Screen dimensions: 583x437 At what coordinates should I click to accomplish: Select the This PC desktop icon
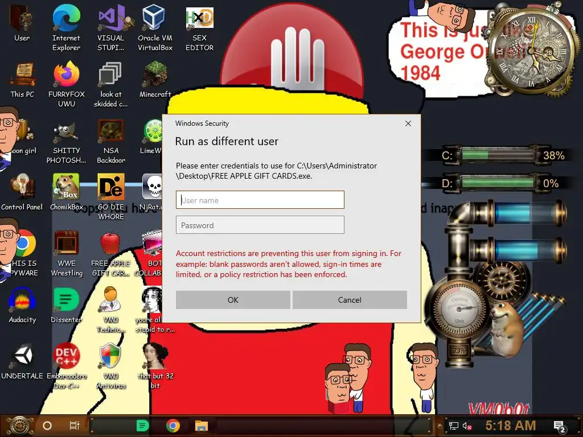tap(22, 80)
